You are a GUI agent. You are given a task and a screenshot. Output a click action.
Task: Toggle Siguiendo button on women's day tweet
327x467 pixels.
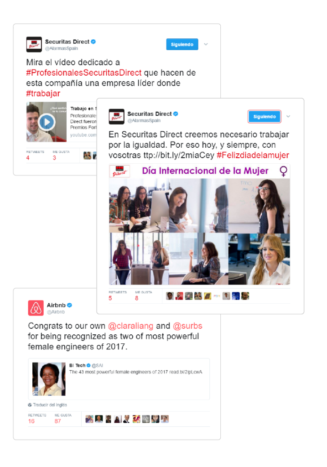tap(265, 116)
